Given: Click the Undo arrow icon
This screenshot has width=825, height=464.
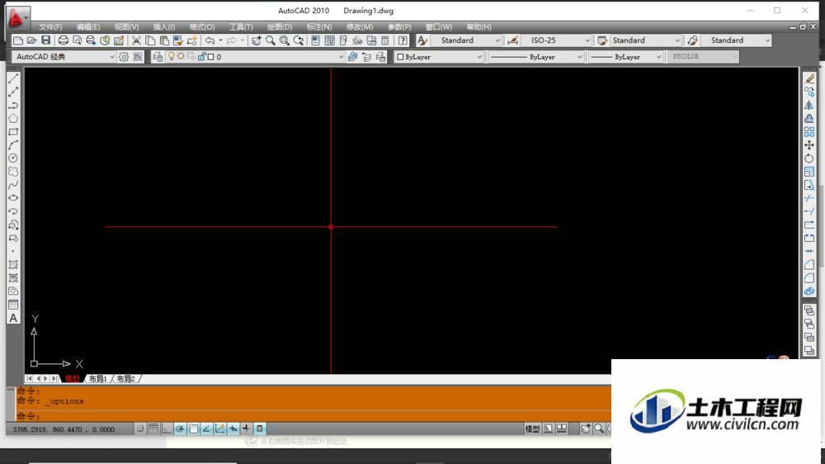Looking at the screenshot, I should pos(210,40).
